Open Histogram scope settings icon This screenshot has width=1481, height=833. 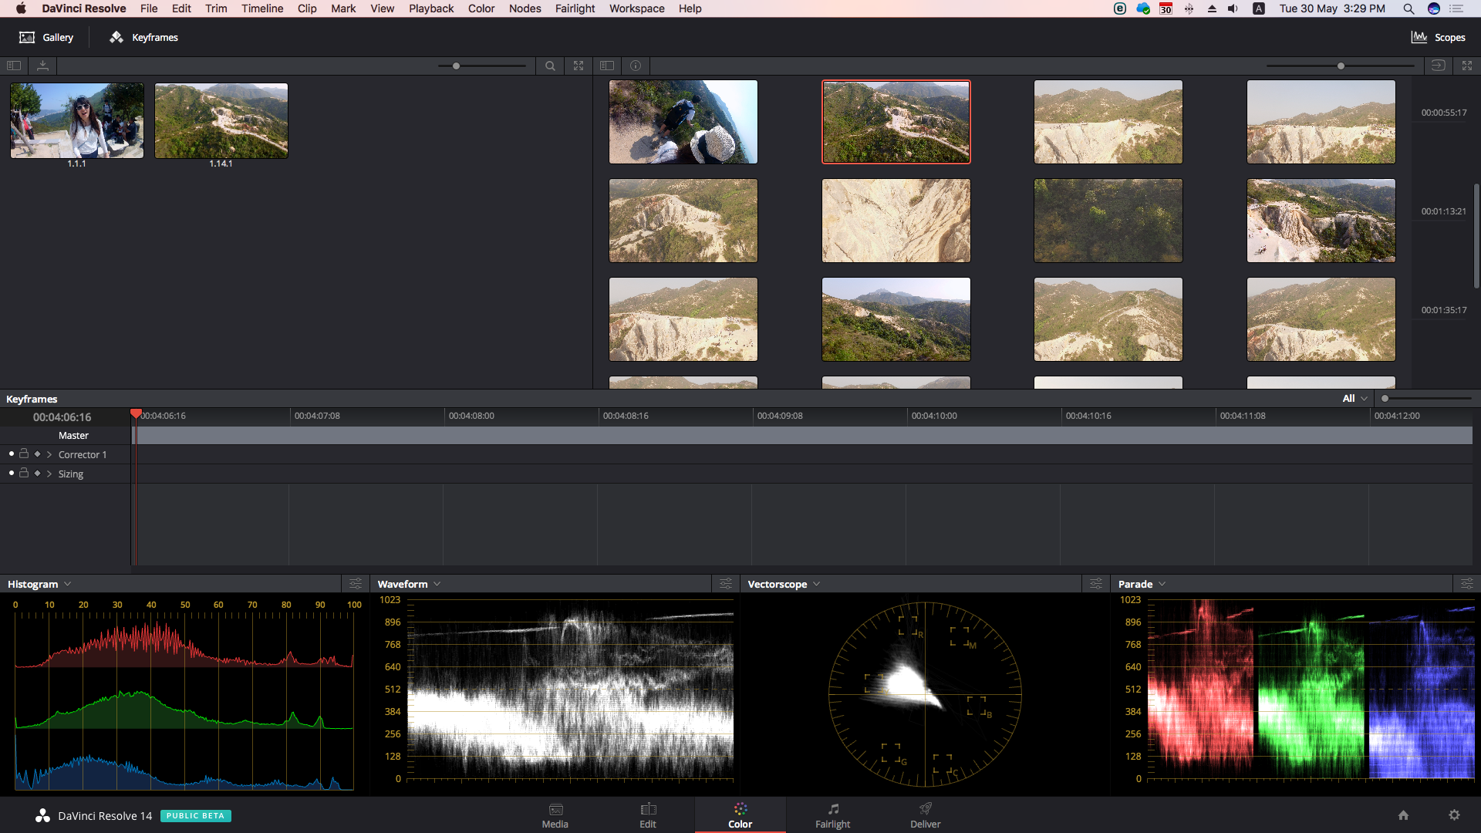(x=356, y=584)
